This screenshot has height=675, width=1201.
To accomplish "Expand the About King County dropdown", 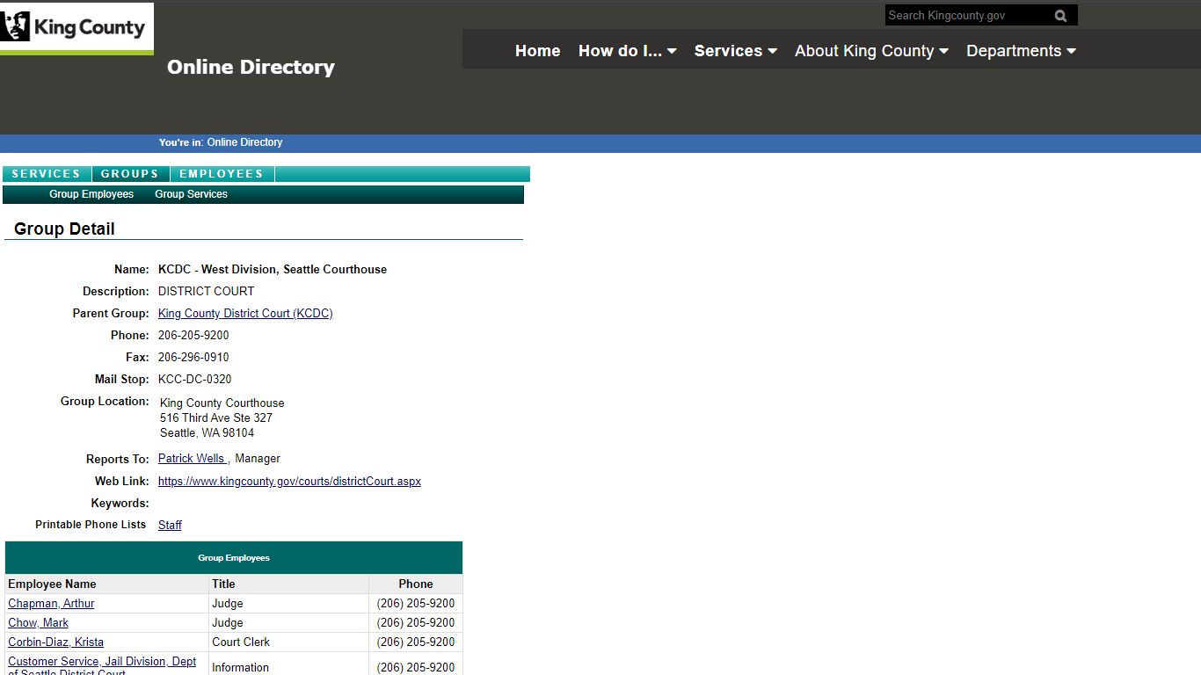I will point(871,51).
